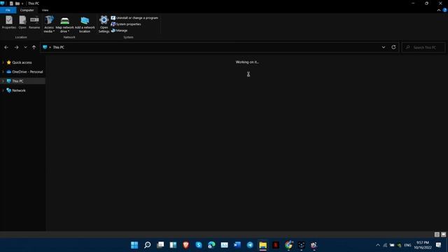Click File Explorer icon on the taskbar
This screenshot has width=448, height=252.
tap(263, 245)
